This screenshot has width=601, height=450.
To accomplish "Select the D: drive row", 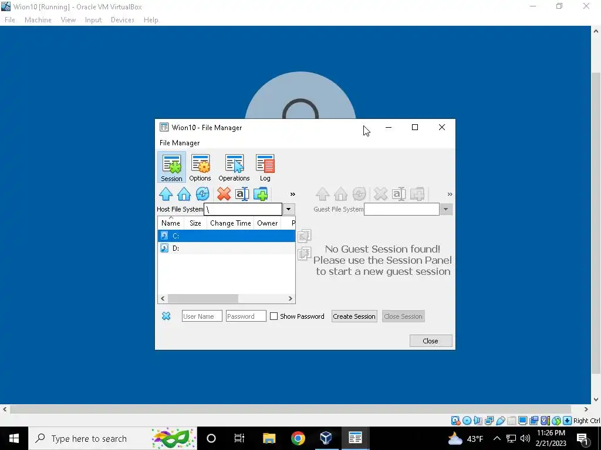I will [x=227, y=248].
